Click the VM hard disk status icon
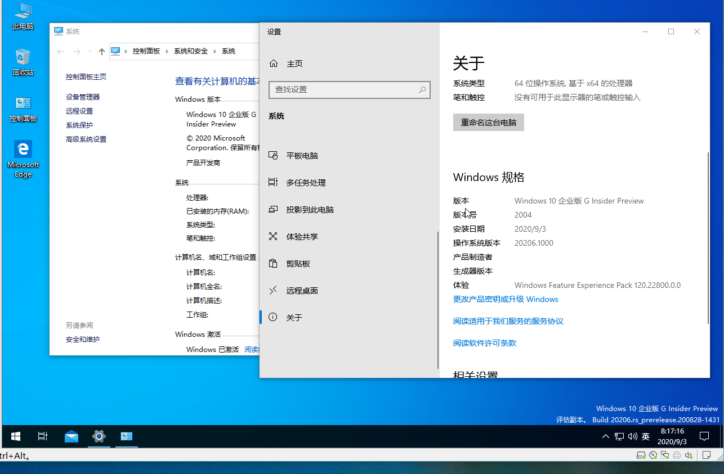 (x=641, y=455)
